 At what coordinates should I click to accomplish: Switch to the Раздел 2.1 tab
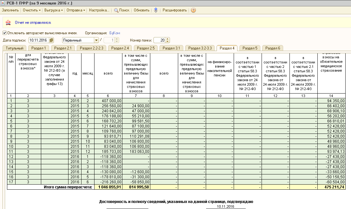(63, 48)
